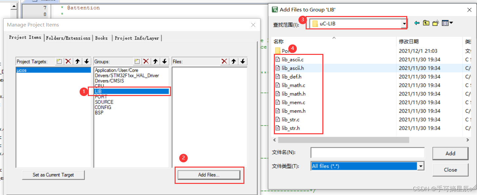Move group up arrow
The width and height of the screenshot is (477, 195).
point(155,61)
